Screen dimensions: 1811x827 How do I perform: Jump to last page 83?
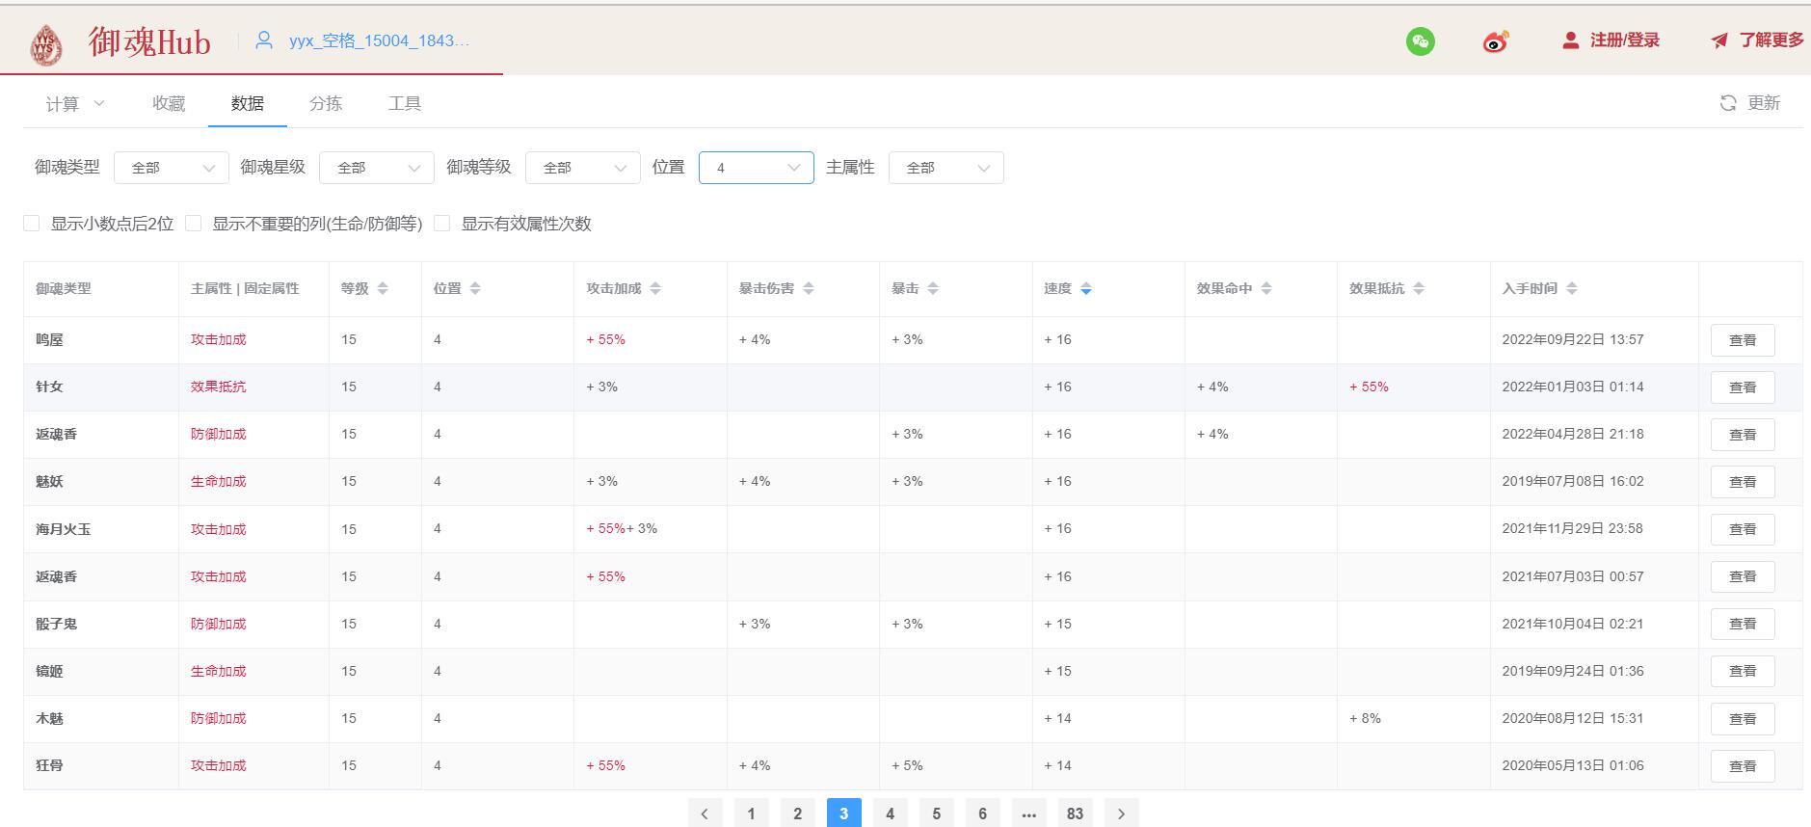pyautogui.click(x=1075, y=814)
